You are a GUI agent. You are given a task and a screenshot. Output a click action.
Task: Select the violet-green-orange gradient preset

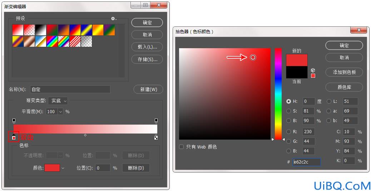(109, 30)
